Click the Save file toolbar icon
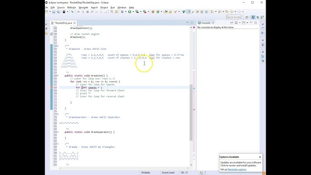Viewport: 311px width, 175px height. click(x=54, y=12)
